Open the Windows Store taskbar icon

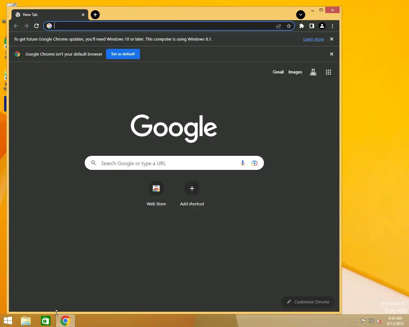(46, 321)
